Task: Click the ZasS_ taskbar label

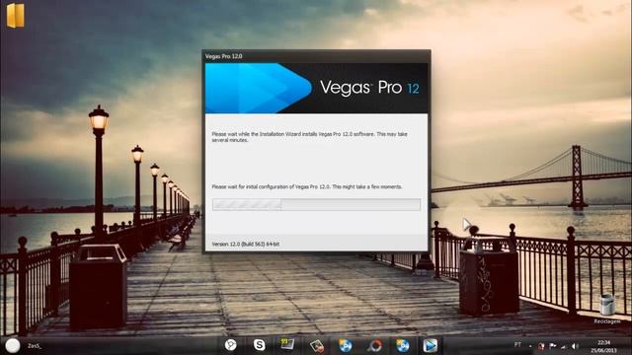Action: (x=35, y=346)
